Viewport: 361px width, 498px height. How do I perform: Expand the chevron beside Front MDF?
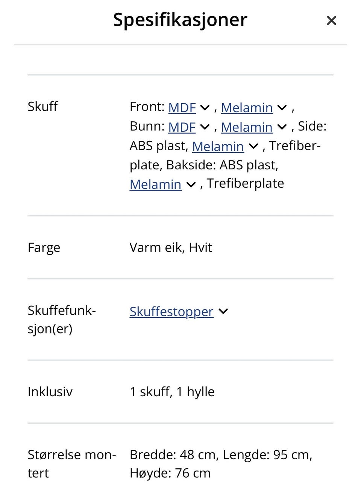(205, 108)
